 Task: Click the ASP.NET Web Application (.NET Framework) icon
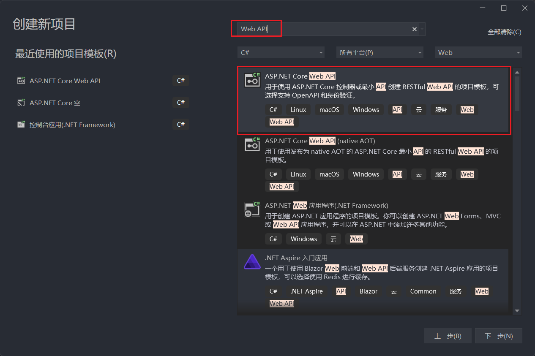click(x=252, y=209)
